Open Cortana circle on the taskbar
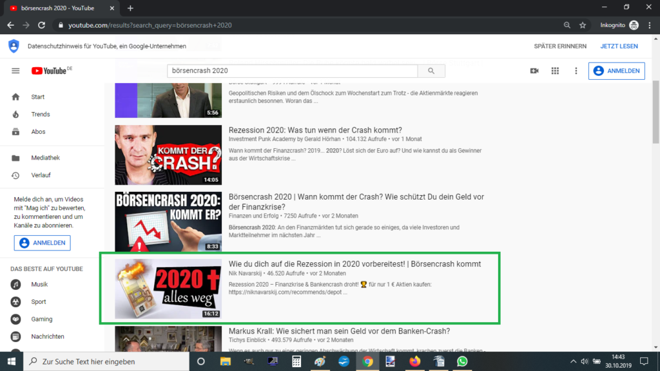The image size is (660, 371). coord(201,361)
